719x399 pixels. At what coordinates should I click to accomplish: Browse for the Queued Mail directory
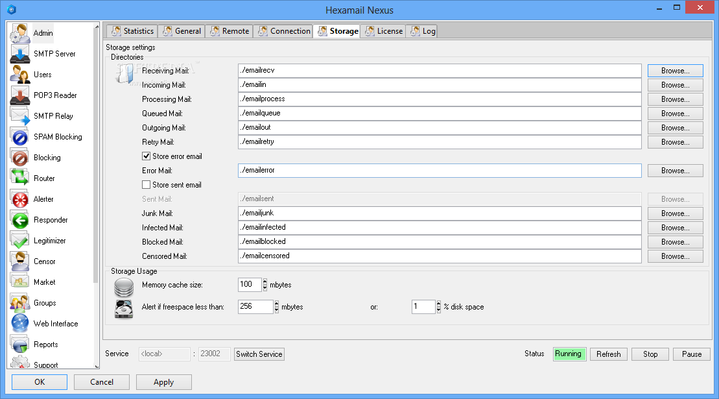tap(675, 114)
